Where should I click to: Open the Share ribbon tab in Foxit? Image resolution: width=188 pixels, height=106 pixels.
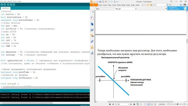123,5
